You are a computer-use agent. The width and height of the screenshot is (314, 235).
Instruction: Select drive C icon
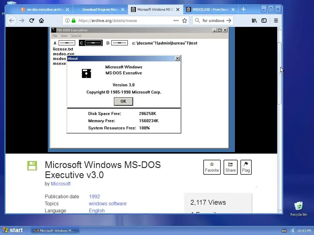(x=91, y=43)
